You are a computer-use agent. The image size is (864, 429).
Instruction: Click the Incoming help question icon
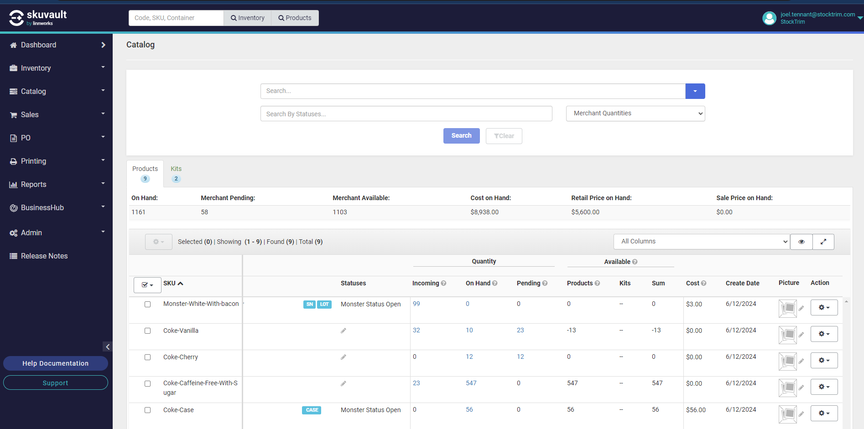[x=443, y=284]
